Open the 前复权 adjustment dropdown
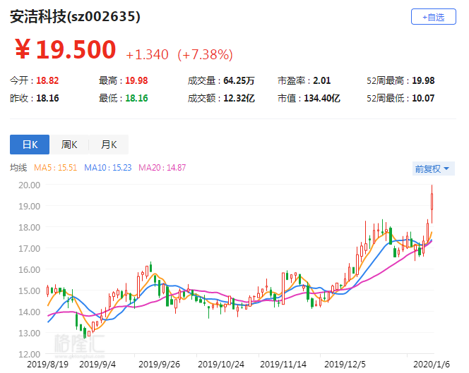Viewport: 469px width, 373px height. point(434,169)
